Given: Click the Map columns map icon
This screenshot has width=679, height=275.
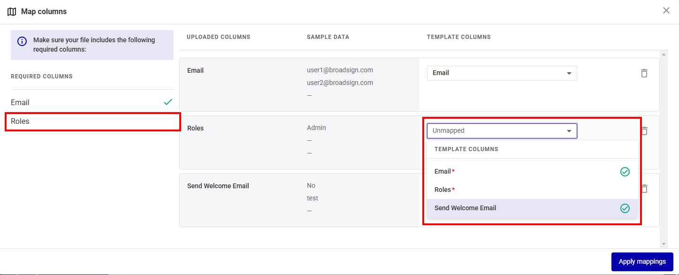Looking at the screenshot, I should (x=12, y=12).
